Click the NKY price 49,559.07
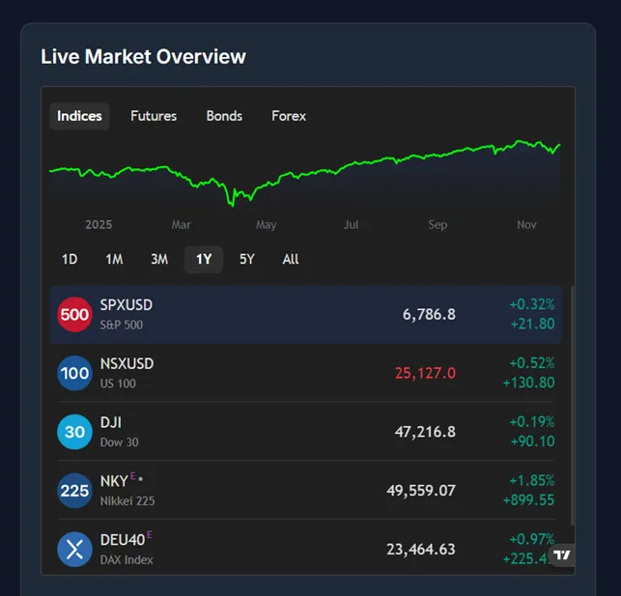 [x=421, y=491]
